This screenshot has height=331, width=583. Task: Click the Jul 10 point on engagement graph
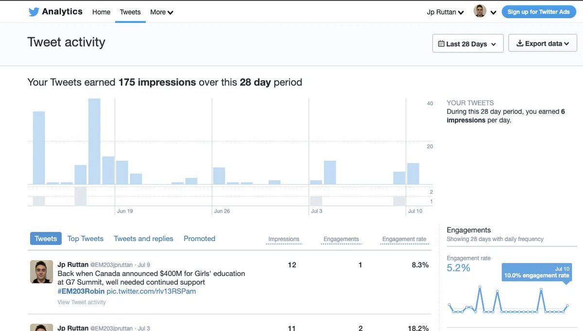click(567, 306)
